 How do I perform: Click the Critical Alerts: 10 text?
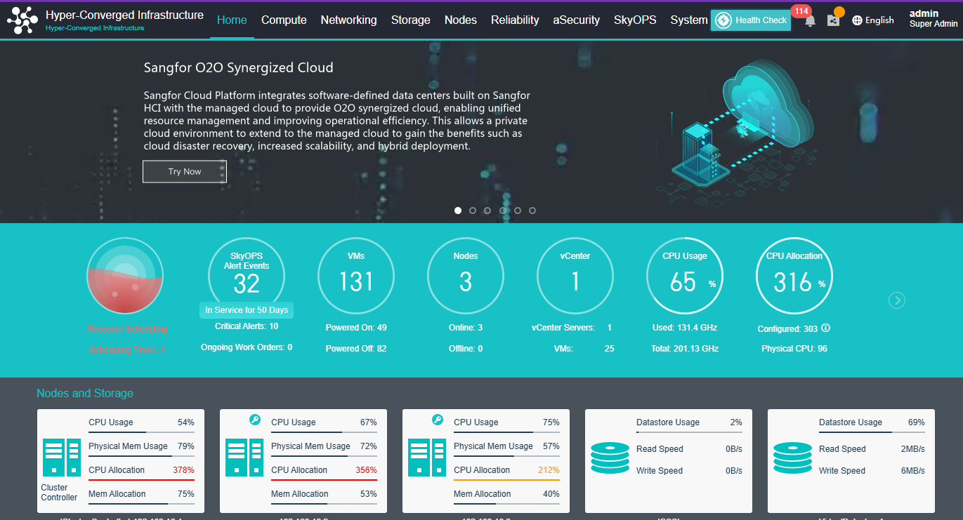[x=247, y=326]
